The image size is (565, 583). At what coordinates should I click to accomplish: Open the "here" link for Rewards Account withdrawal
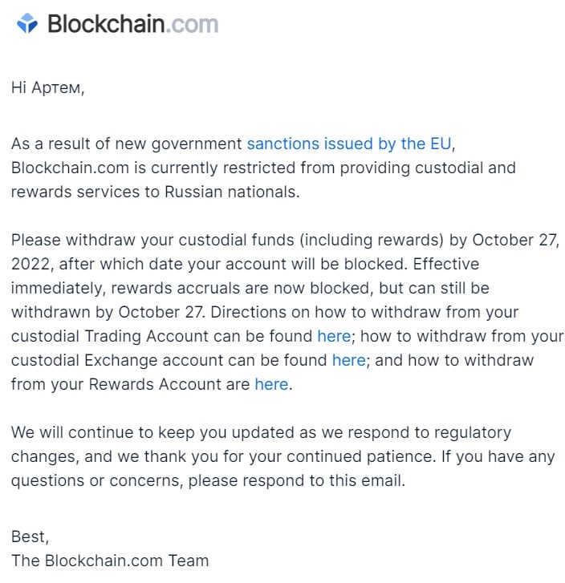point(271,384)
